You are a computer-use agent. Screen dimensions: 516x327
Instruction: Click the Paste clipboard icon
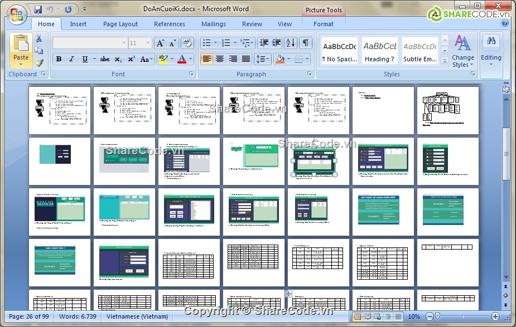point(21,43)
